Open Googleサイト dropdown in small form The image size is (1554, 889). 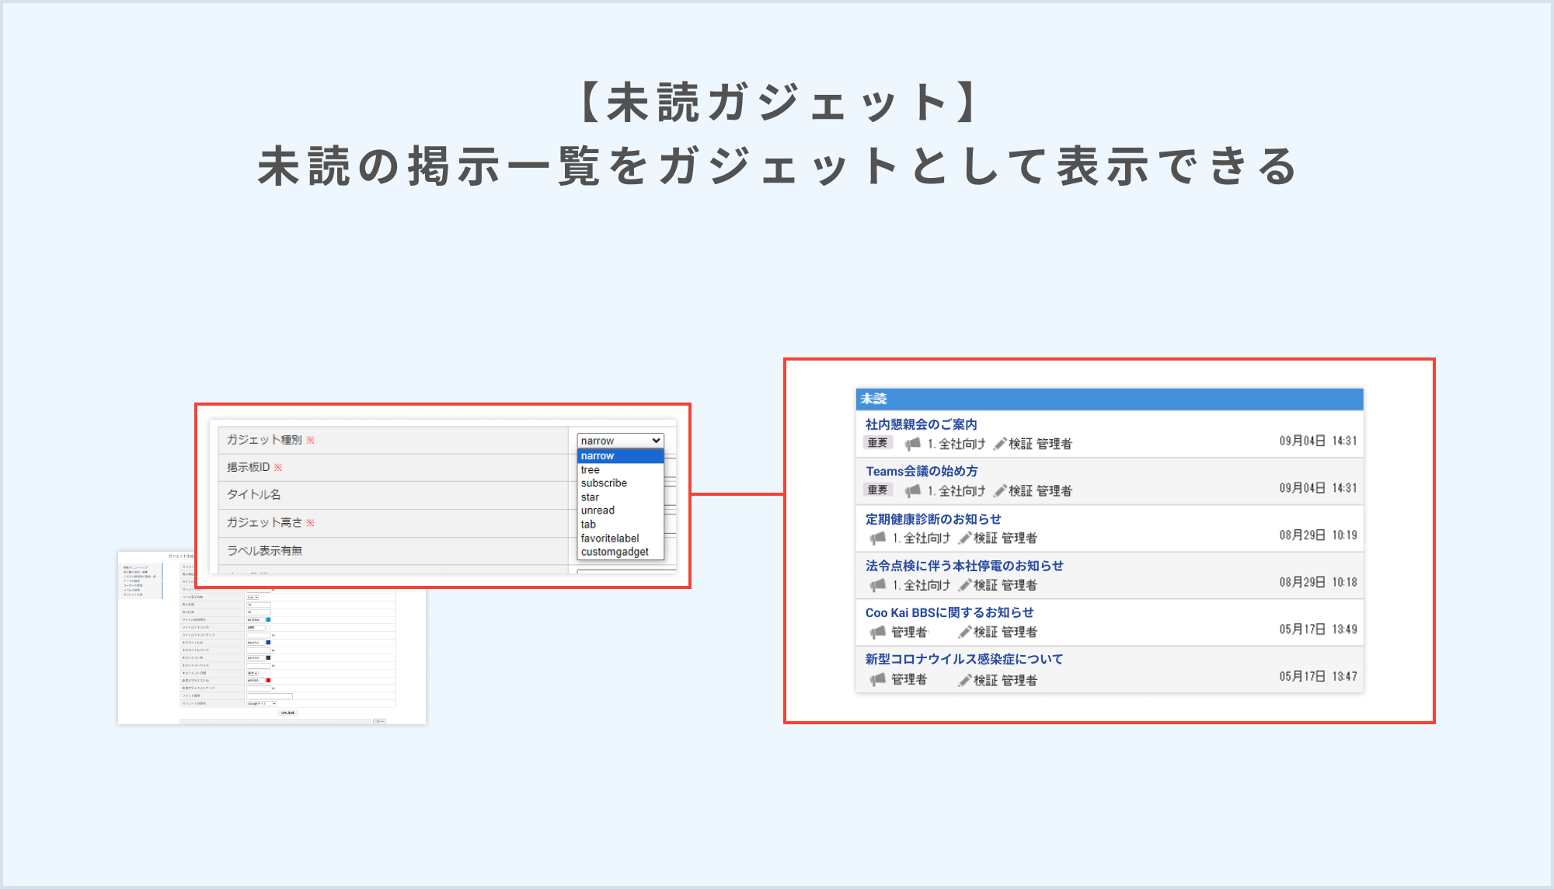[261, 703]
